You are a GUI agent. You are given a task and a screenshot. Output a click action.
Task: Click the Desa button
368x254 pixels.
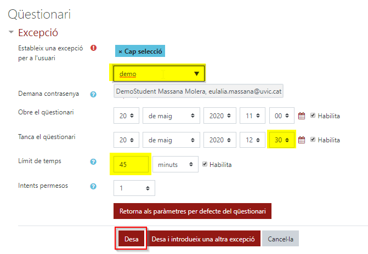click(x=131, y=239)
